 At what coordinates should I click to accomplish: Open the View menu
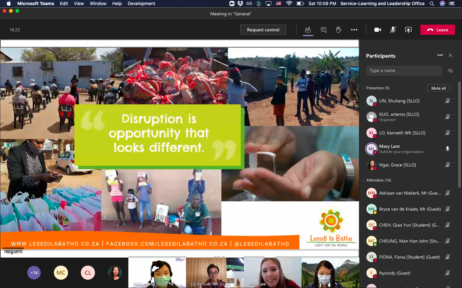79,4
